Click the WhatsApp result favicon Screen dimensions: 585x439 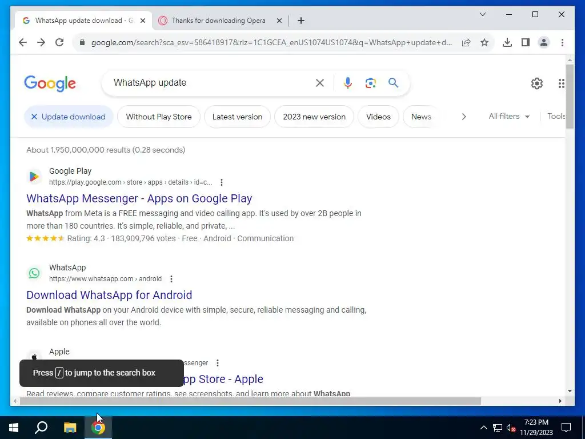(x=34, y=273)
